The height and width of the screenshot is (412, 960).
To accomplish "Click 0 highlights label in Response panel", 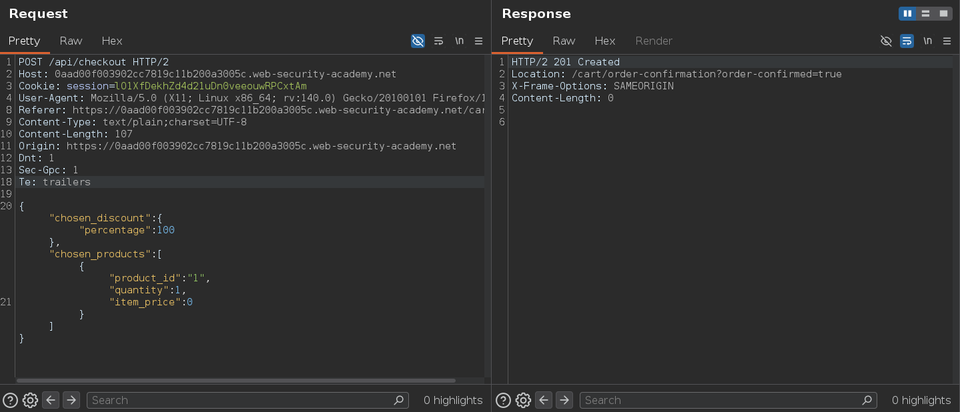I will 921,400.
